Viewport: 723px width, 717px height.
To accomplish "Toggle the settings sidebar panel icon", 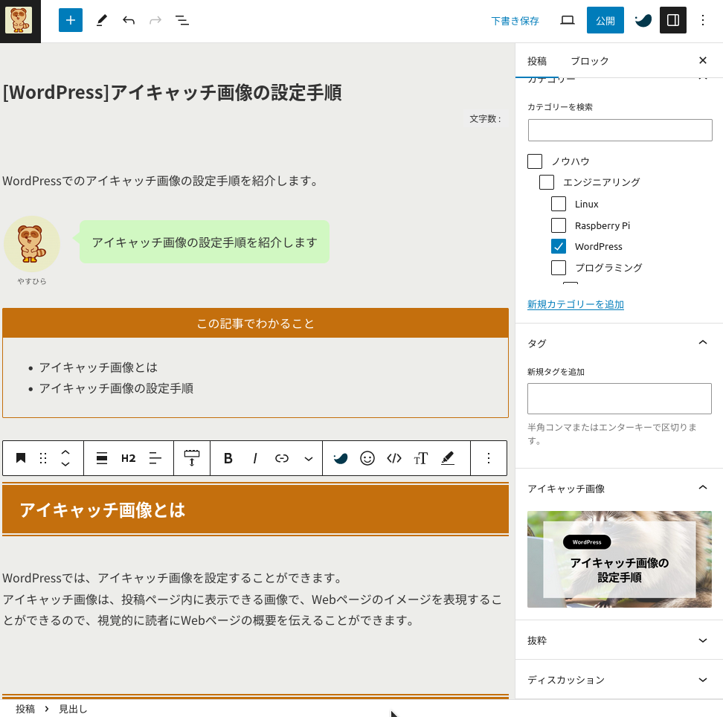I will (672, 20).
